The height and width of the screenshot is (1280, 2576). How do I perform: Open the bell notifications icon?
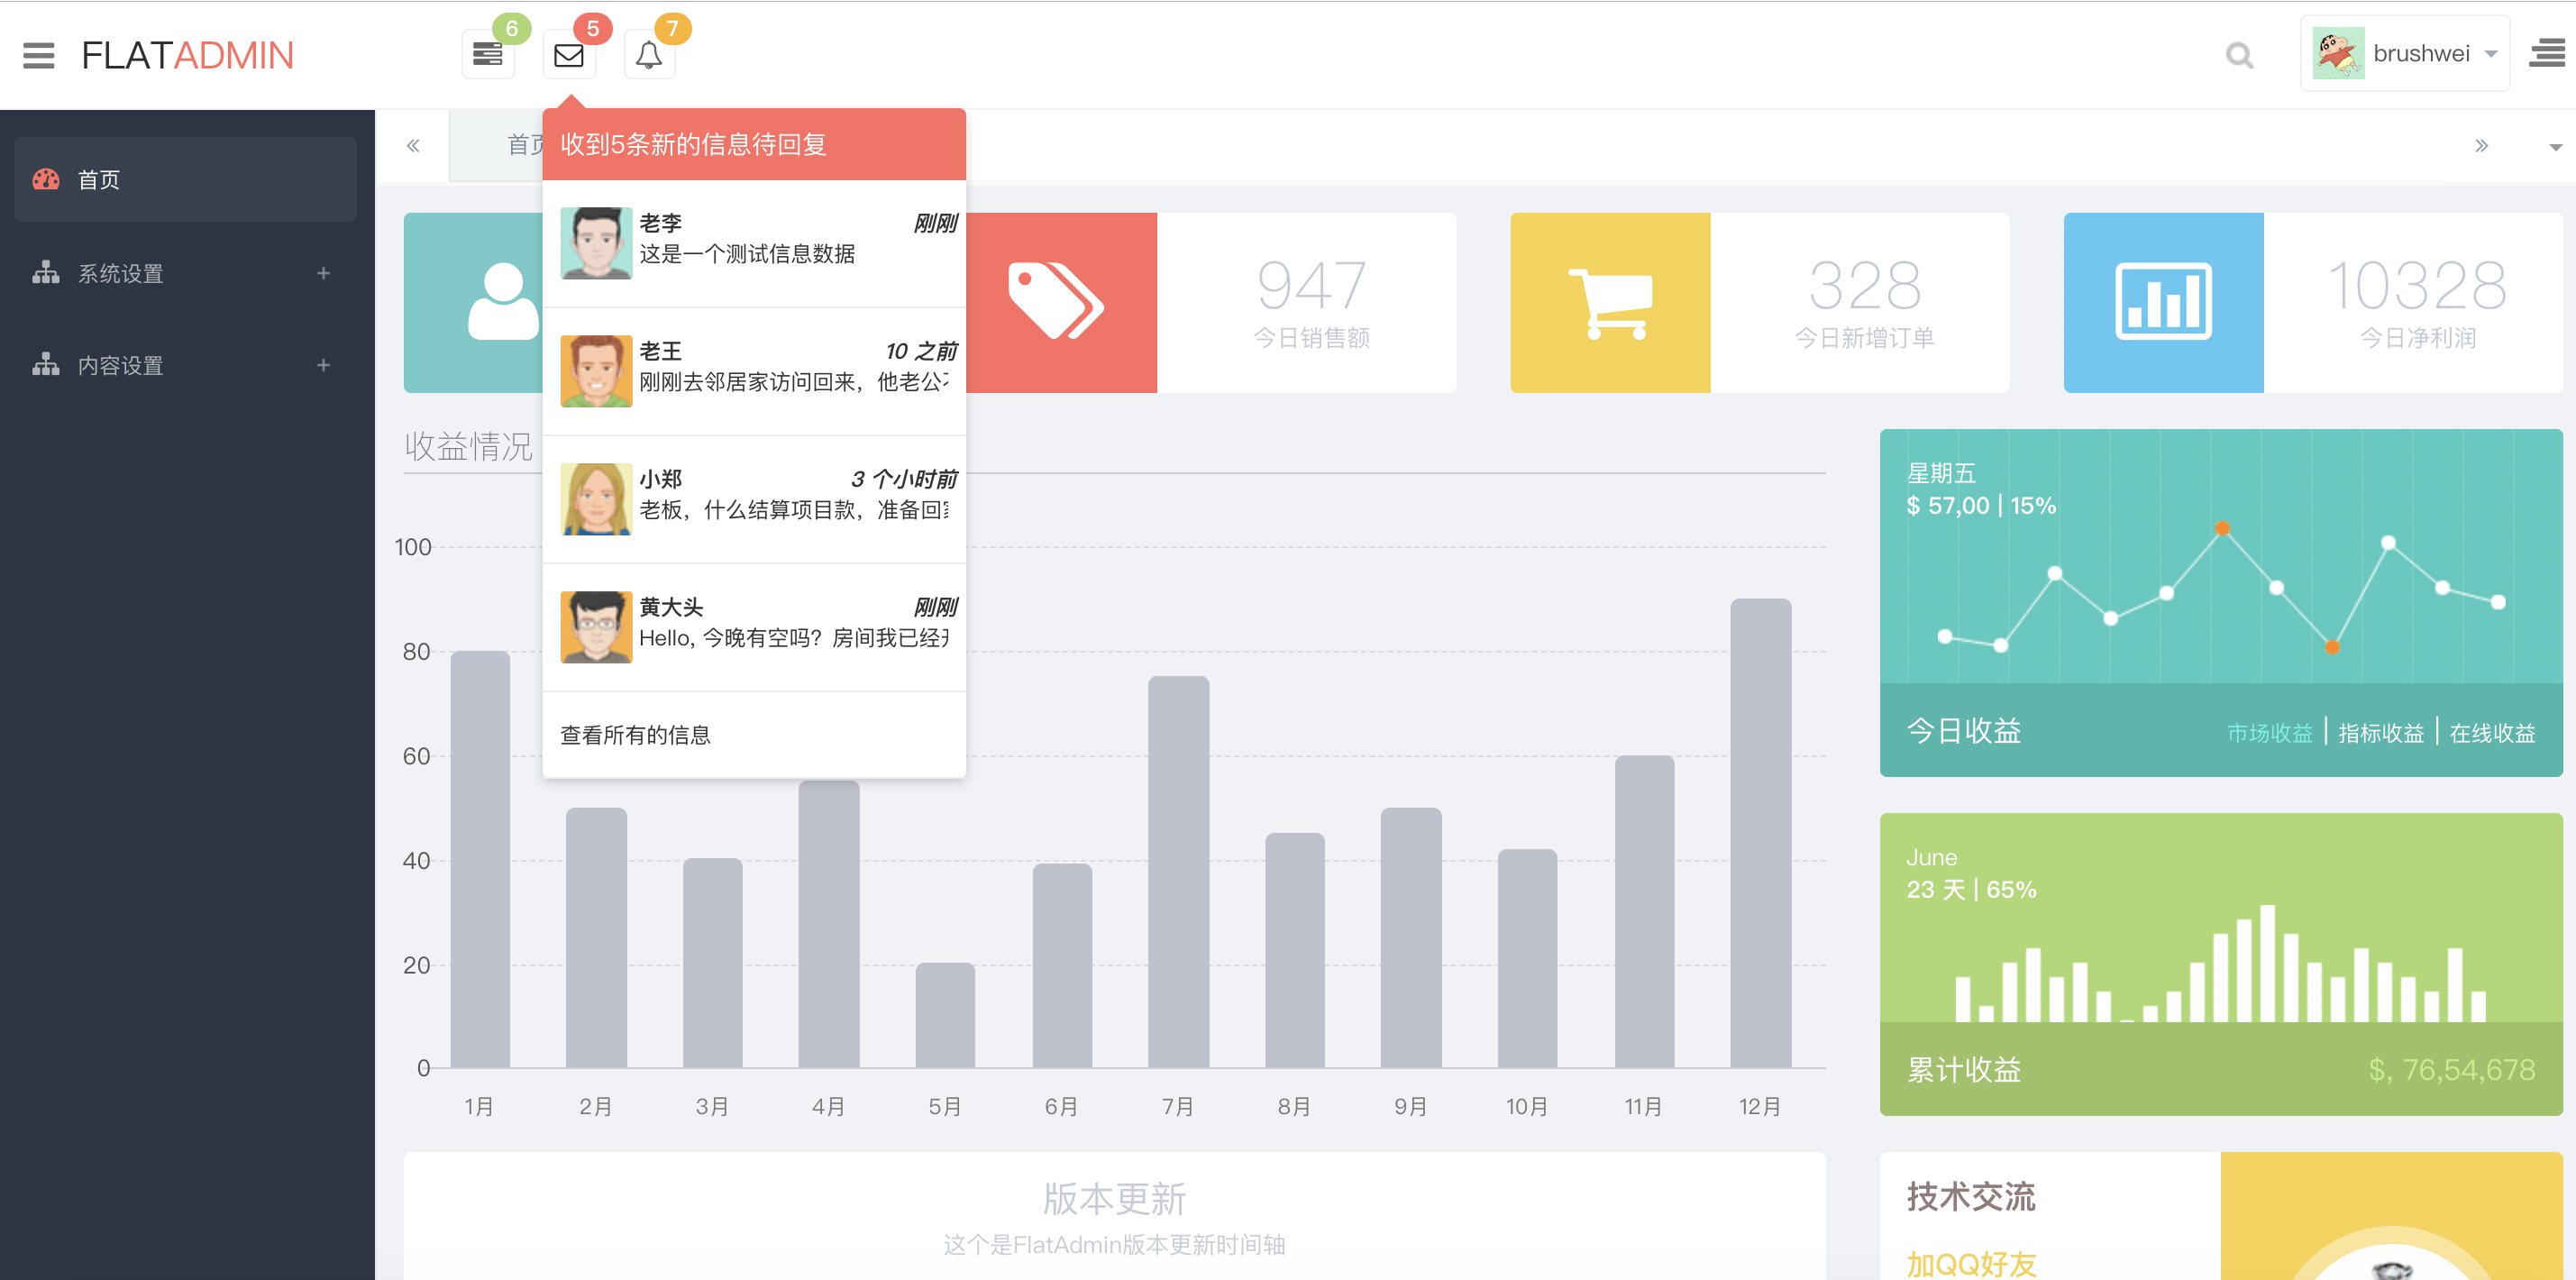pyautogui.click(x=649, y=54)
